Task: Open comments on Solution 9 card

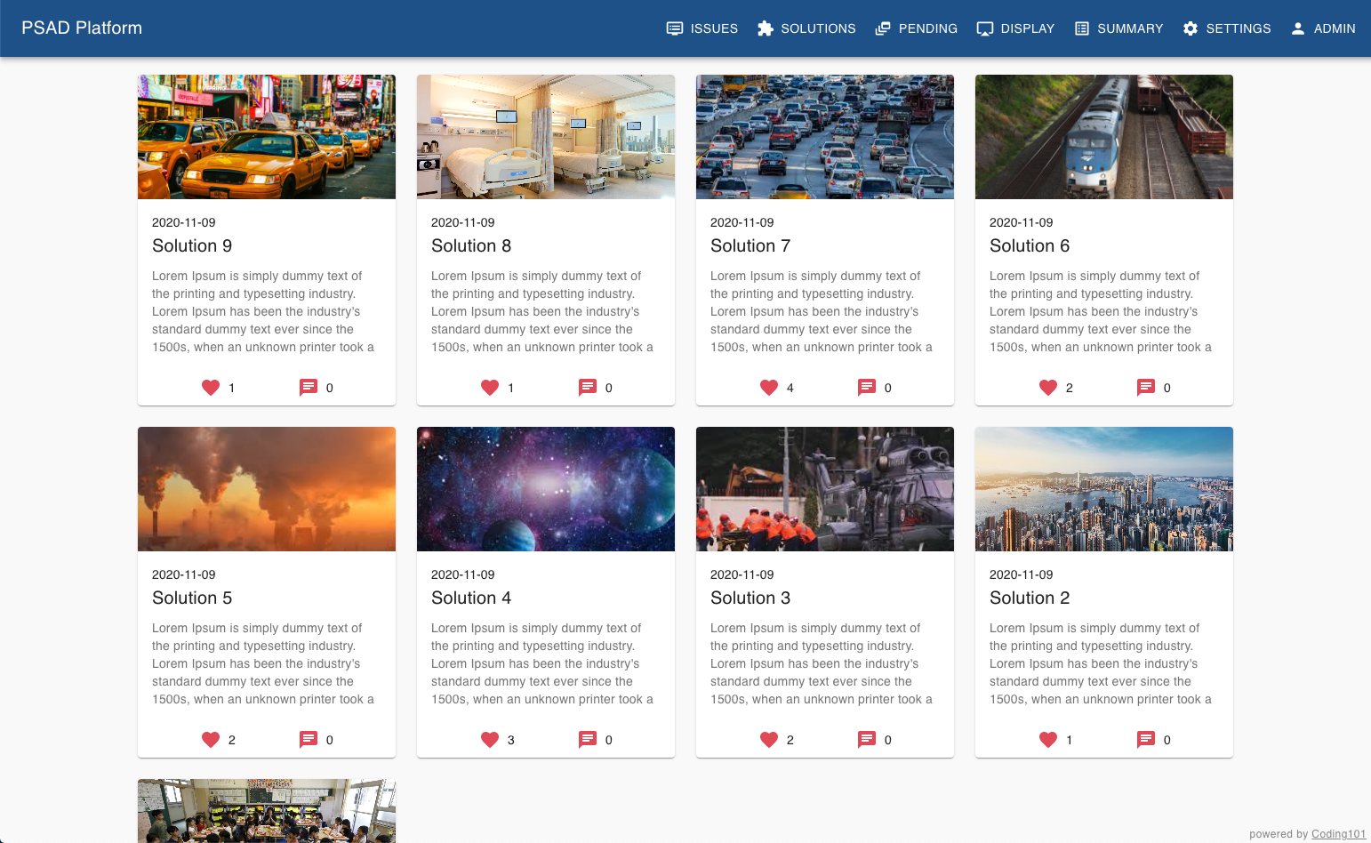Action: (x=309, y=388)
